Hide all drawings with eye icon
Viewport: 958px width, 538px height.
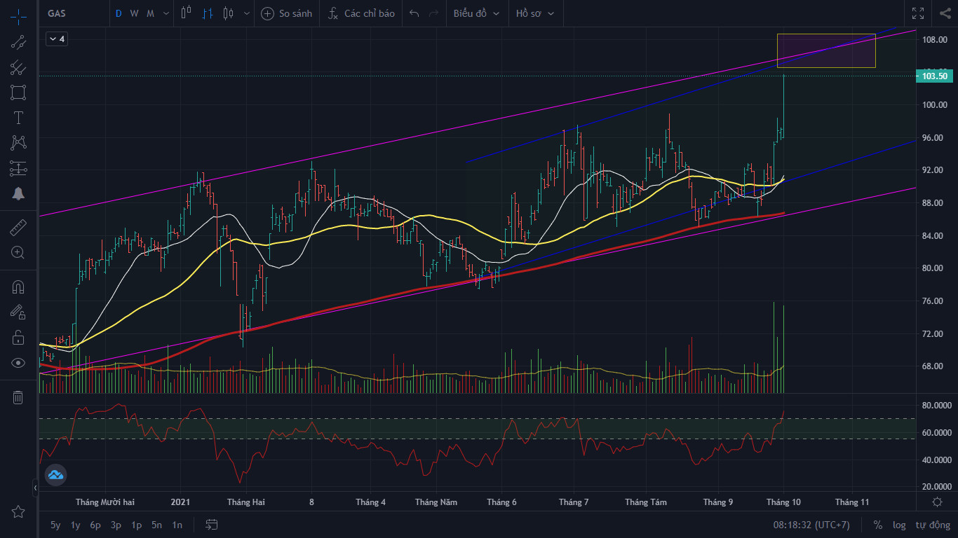click(18, 363)
